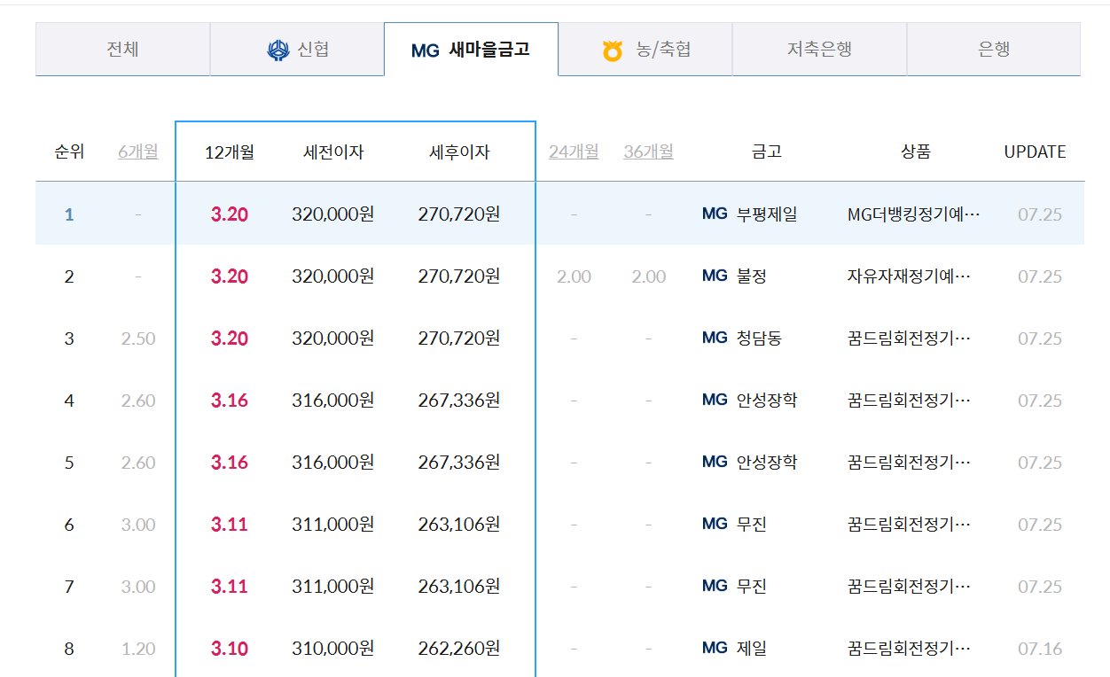Open 꿈드림회전정기… product in 청담동 row
This screenshot has width=1110, height=677.
pos(910,338)
